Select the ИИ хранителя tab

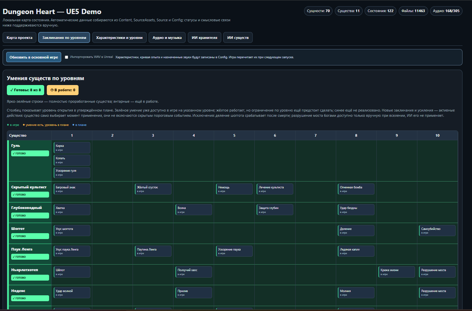[204, 38]
